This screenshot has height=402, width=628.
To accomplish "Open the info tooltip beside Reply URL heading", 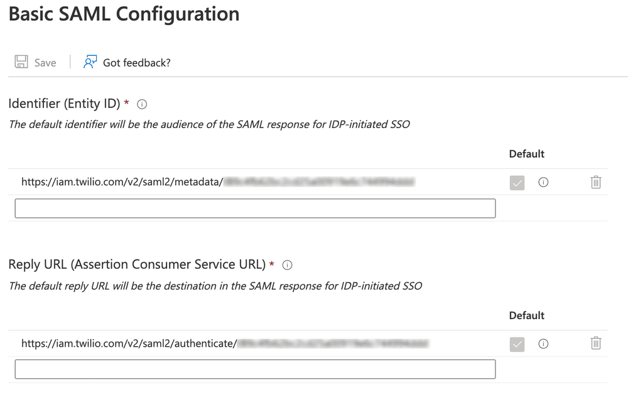I will tap(287, 264).
